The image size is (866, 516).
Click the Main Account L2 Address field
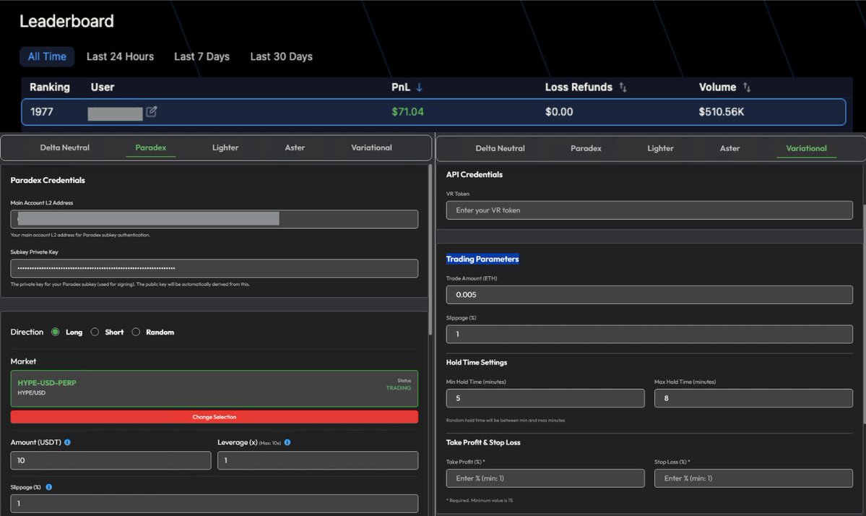click(215, 219)
